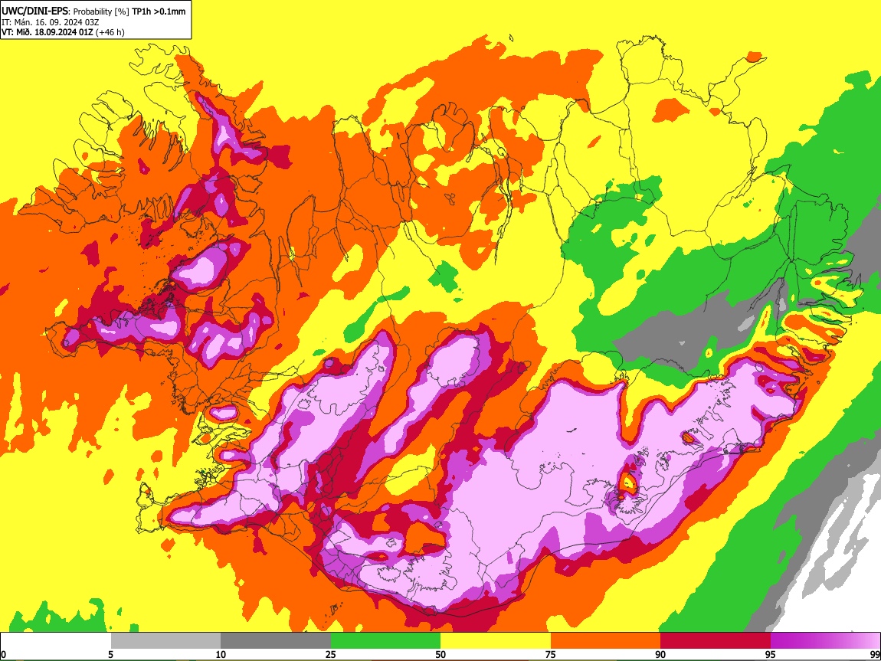Click the light gray 5–10% legend band

(165, 641)
